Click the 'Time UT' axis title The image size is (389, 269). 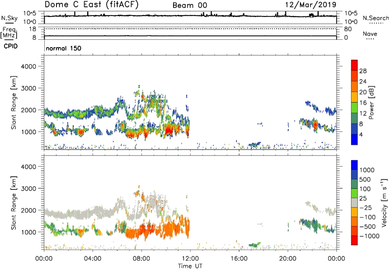point(190,266)
